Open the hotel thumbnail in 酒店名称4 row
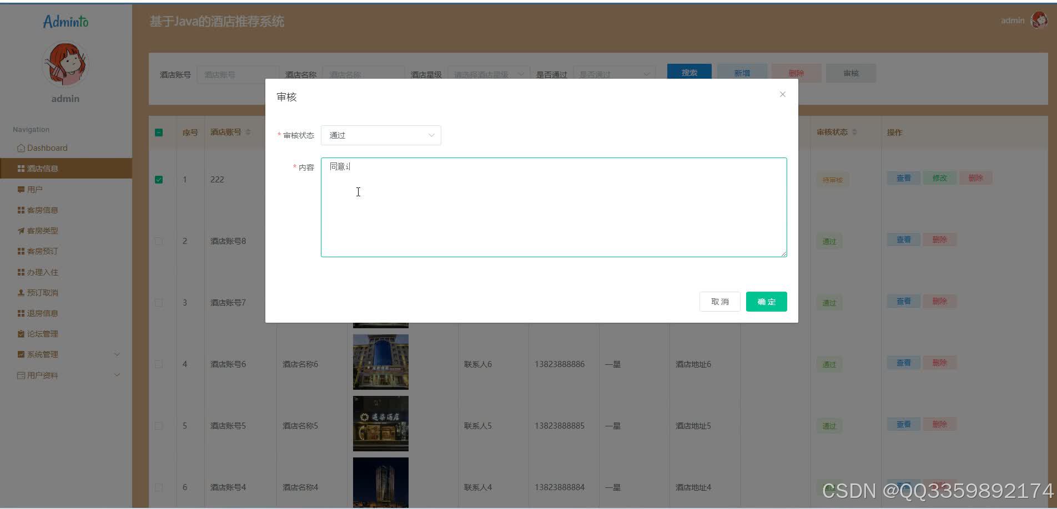The image size is (1057, 509). [x=381, y=482]
